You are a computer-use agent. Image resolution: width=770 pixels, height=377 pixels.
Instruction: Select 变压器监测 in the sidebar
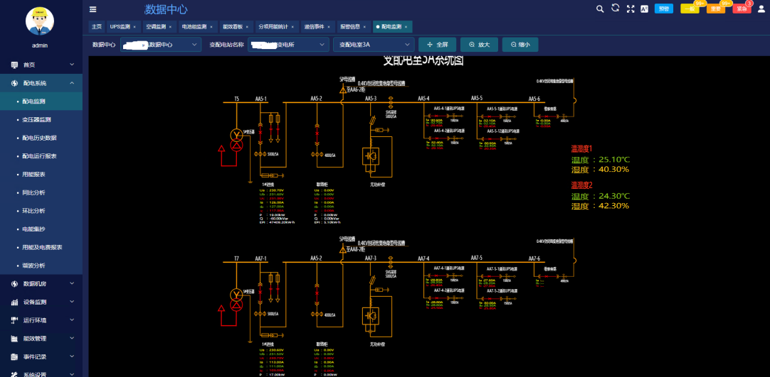37,120
